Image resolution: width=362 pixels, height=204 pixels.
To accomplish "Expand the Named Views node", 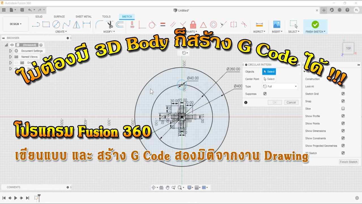I will pyautogui.click(x=10, y=57).
